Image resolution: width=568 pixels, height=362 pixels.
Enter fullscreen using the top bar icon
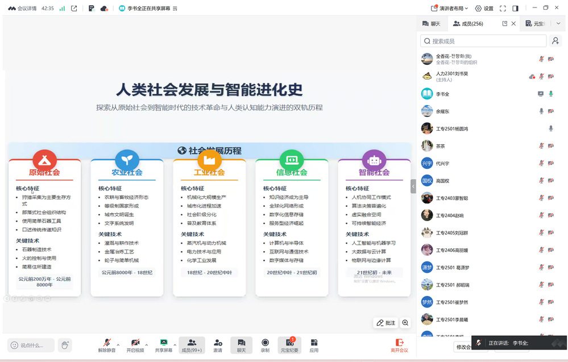[x=503, y=9]
